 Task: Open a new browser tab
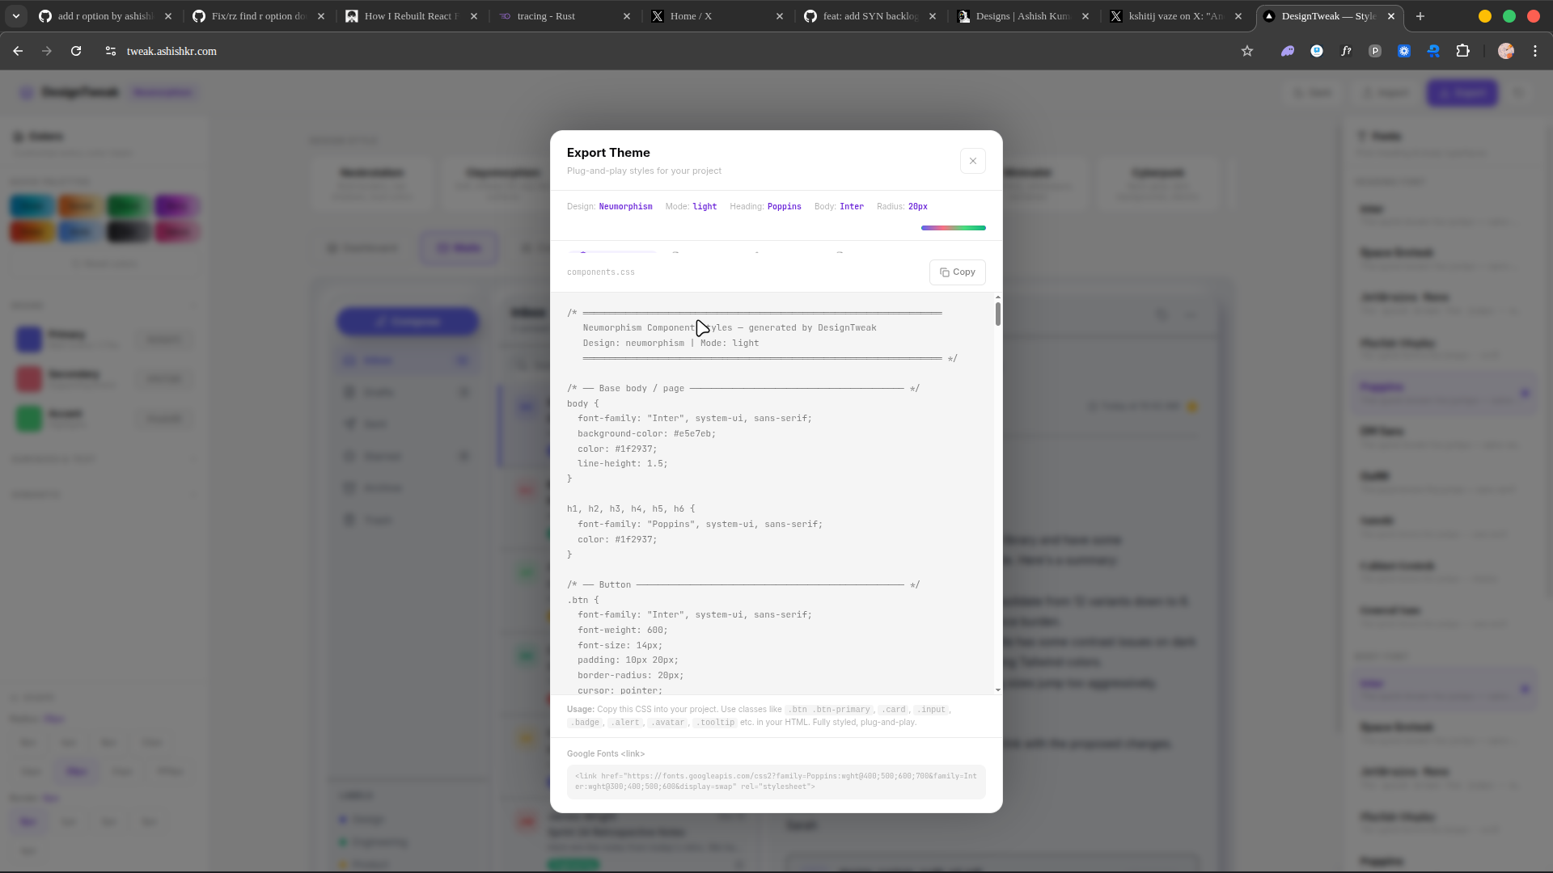[x=1420, y=15]
